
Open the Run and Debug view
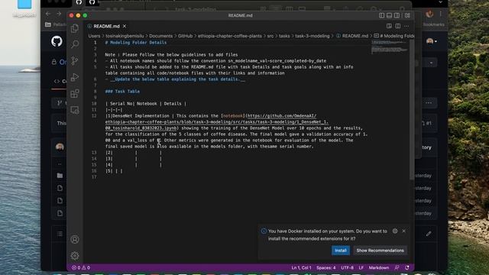point(75,77)
